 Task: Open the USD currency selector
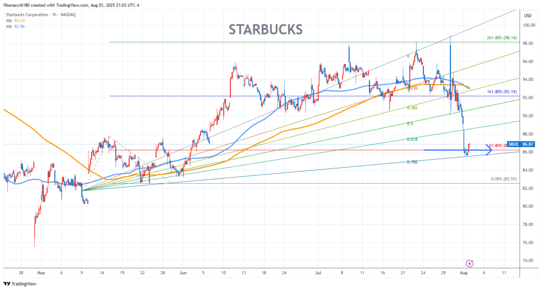point(527,15)
